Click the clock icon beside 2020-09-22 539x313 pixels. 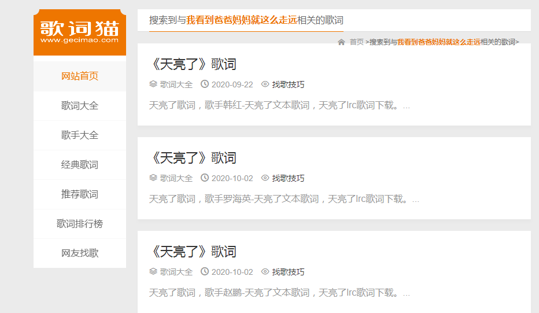coord(205,84)
